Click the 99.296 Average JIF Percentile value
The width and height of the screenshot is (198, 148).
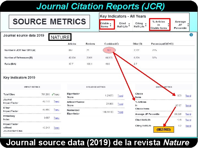178,114
